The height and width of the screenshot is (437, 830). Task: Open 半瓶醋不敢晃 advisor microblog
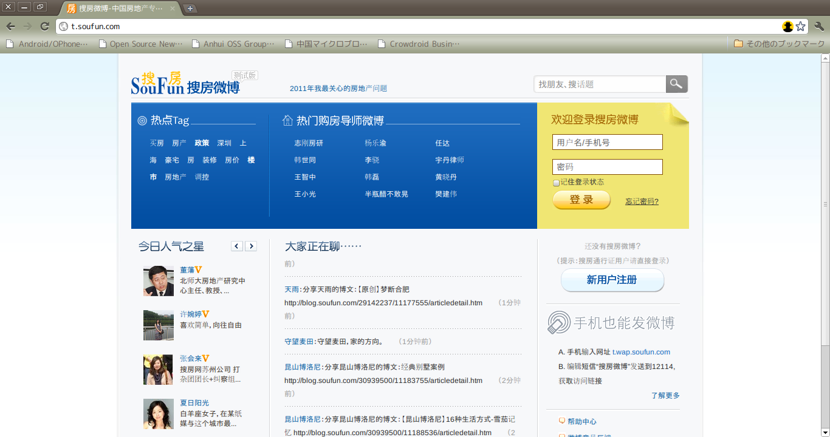[x=386, y=194]
